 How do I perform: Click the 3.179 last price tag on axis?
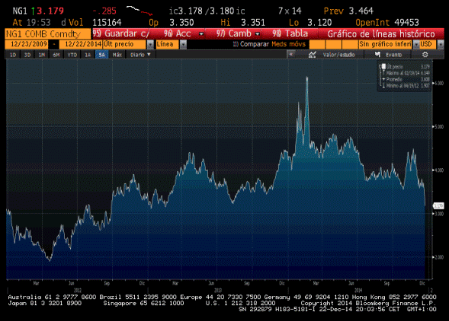pos(438,205)
